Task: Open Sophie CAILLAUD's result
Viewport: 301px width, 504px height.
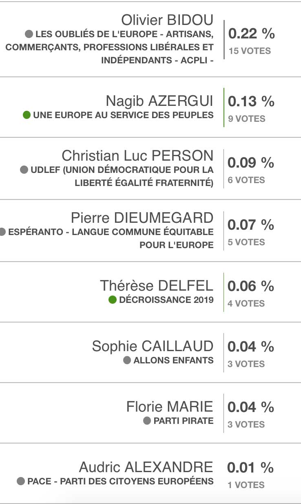Action: (153, 346)
